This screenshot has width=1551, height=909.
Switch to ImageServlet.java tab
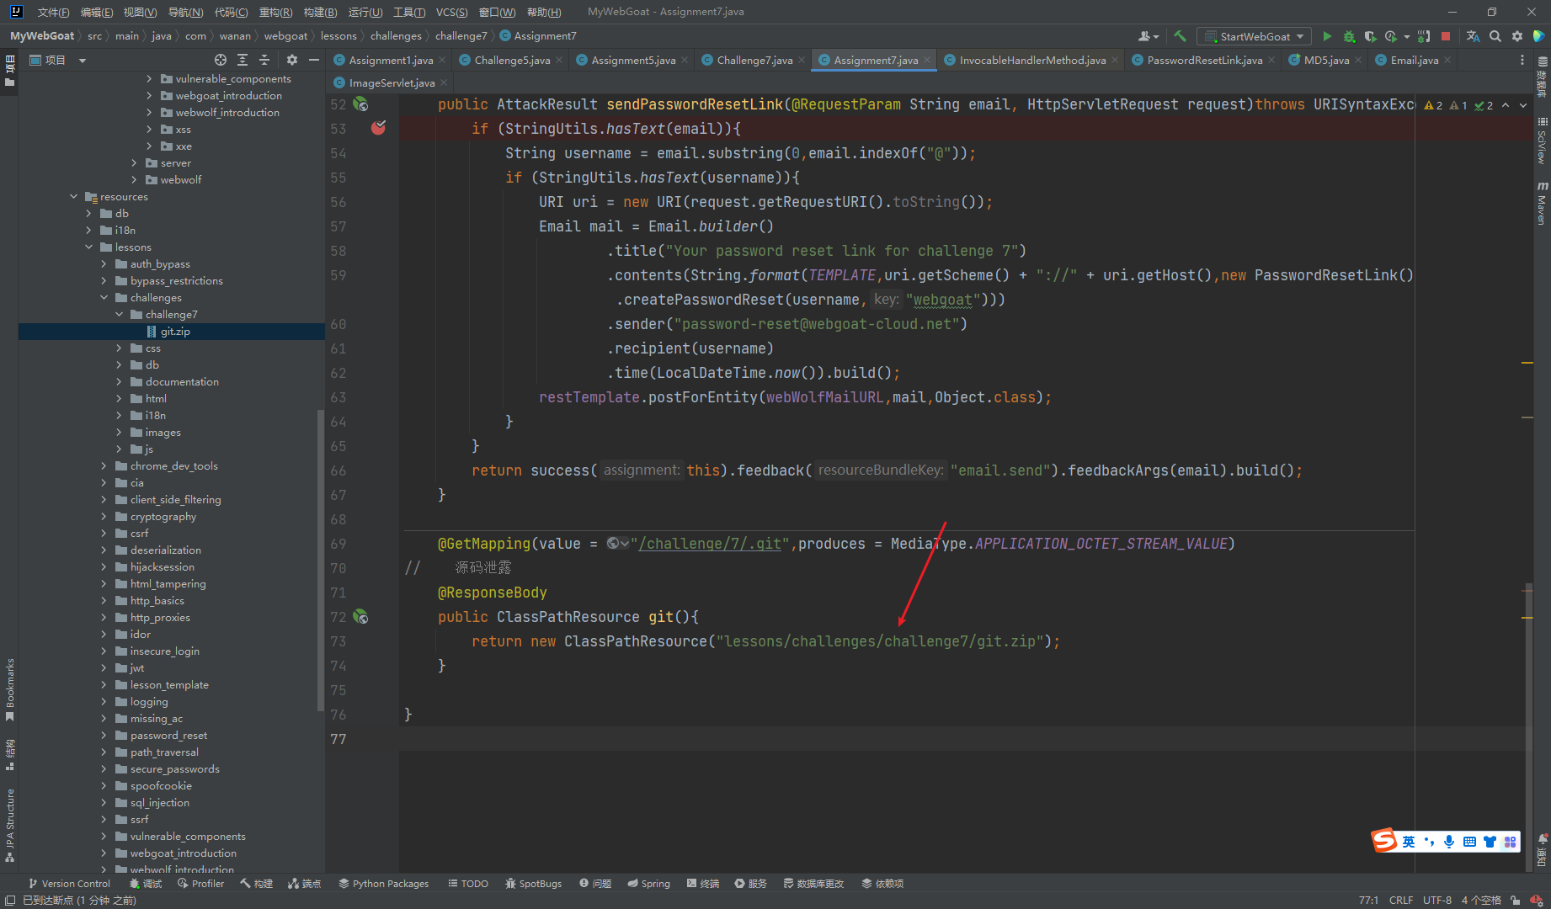coord(391,82)
